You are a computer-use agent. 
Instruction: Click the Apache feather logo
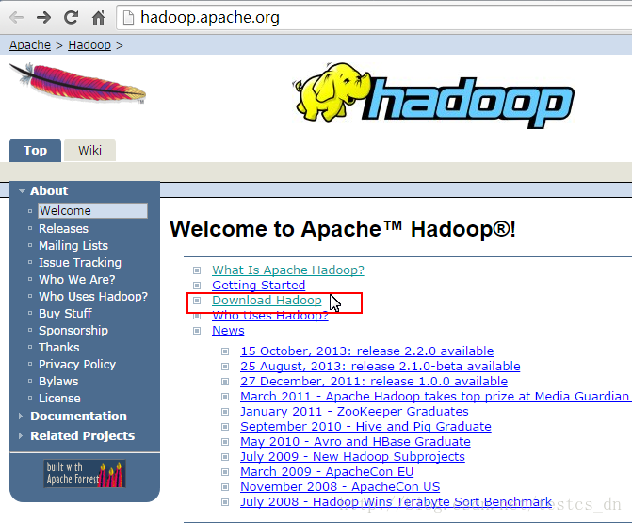pyautogui.click(x=78, y=83)
